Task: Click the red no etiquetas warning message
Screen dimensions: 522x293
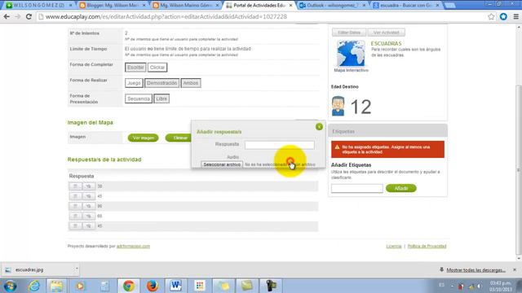Action: pyautogui.click(x=387, y=149)
